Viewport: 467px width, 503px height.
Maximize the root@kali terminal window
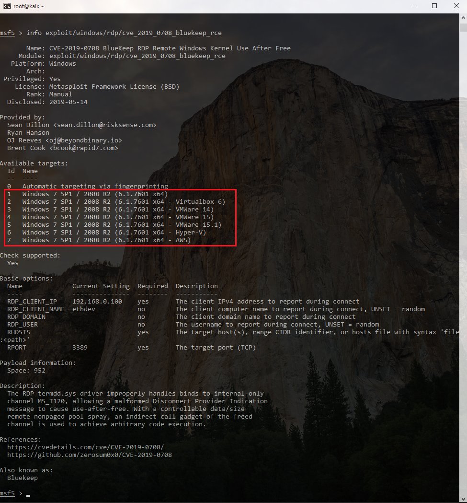tap(434, 6)
